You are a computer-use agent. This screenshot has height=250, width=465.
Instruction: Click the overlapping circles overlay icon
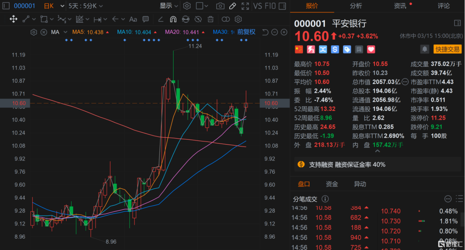click(226, 19)
